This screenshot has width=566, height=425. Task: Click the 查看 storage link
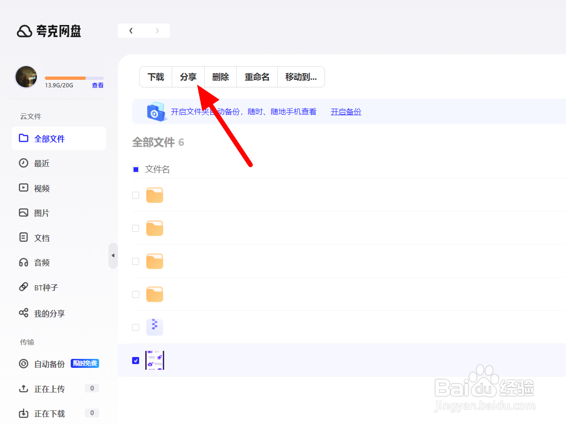(98, 85)
